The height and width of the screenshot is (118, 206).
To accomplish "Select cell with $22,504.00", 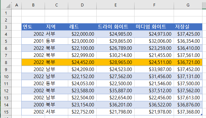I will [x=82, y=97].
